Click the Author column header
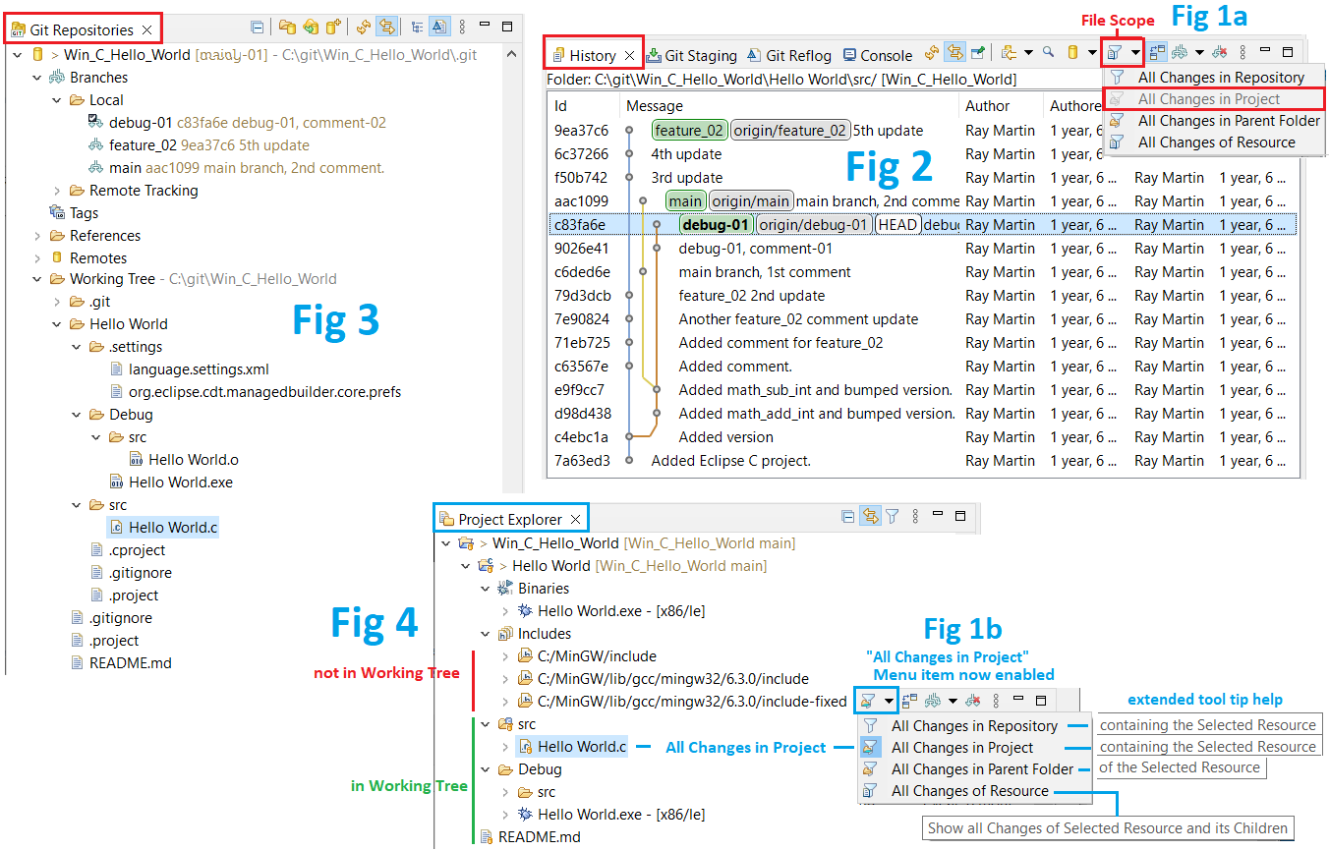This screenshot has width=1329, height=851. (1001, 106)
